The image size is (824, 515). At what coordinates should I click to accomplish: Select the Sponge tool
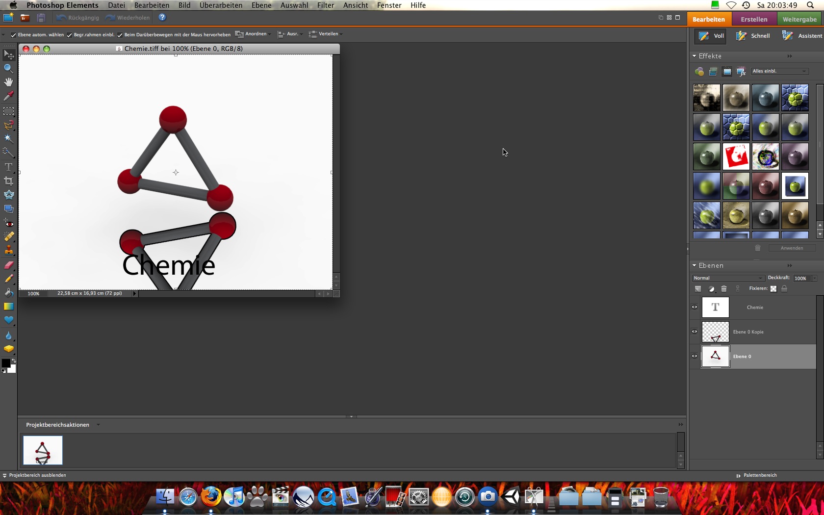tap(8, 349)
